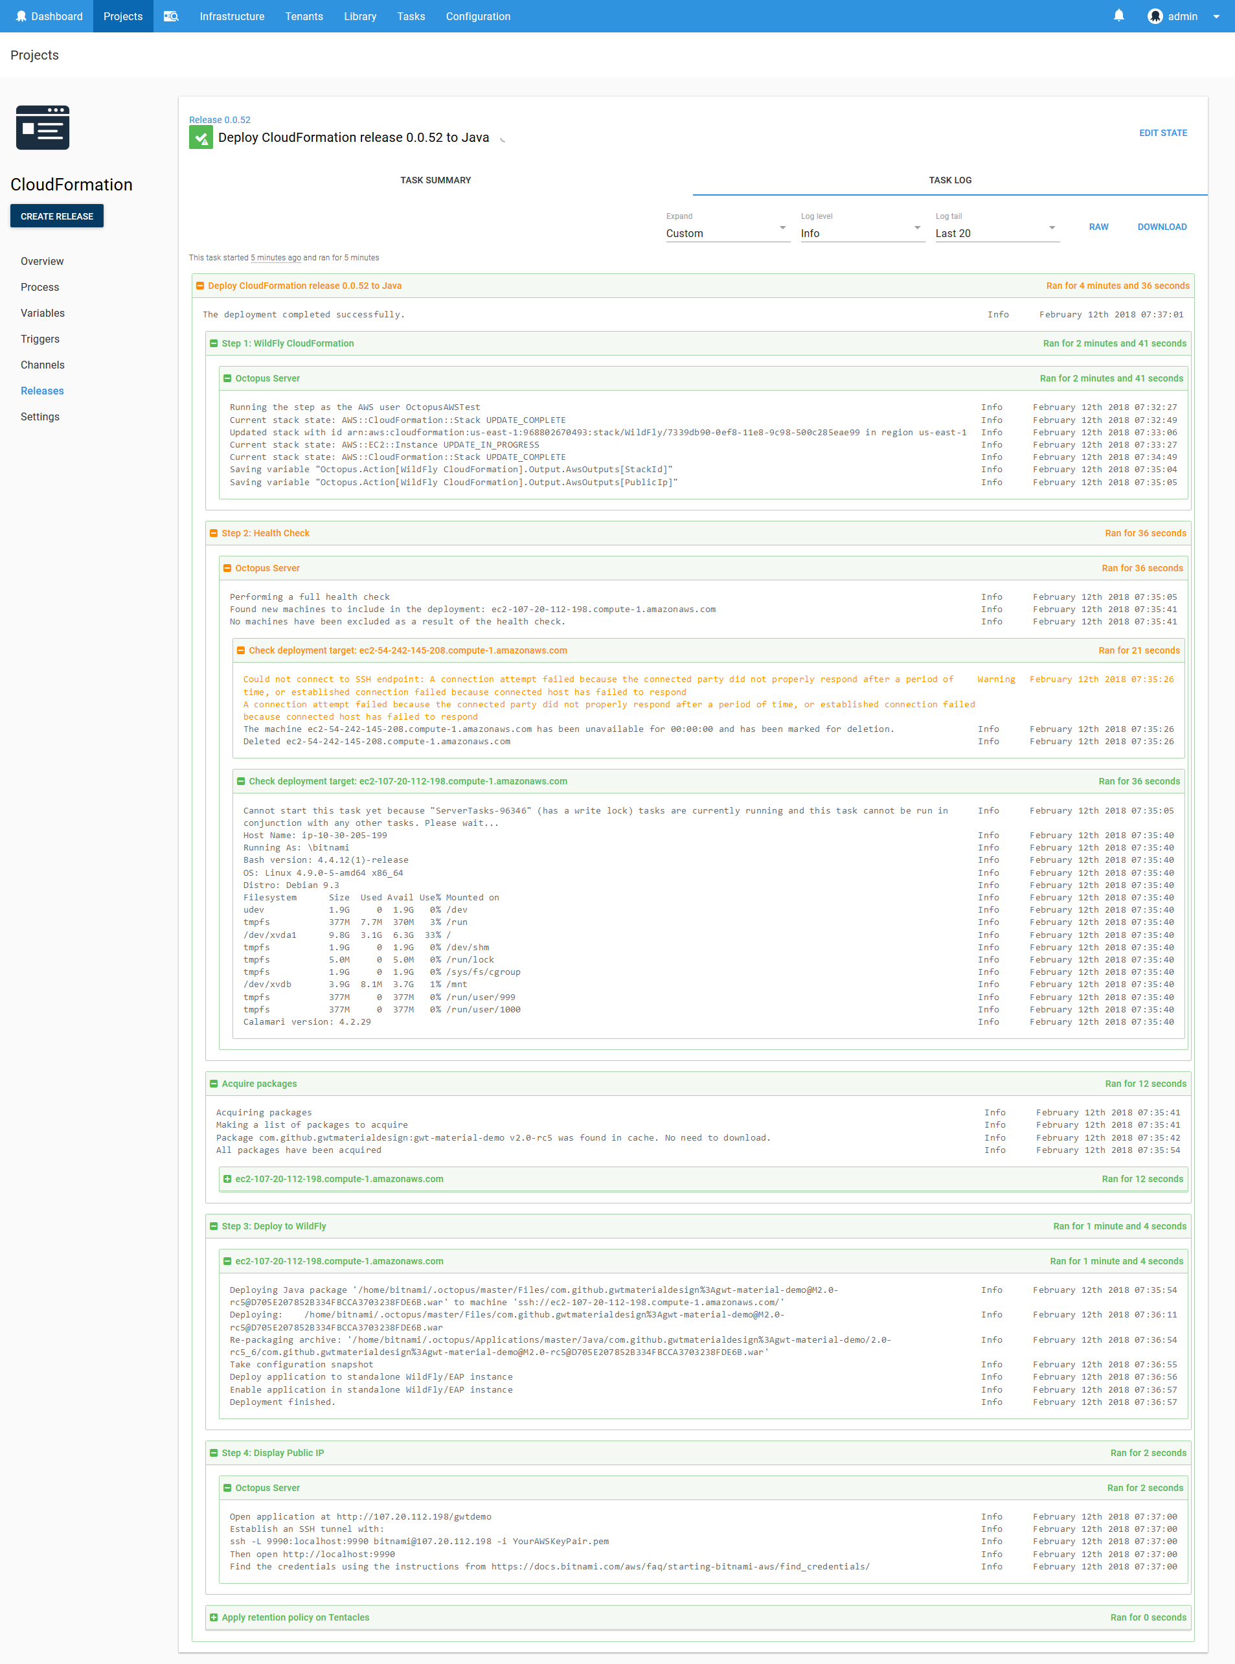Click the edit pencil next to the task title
The height and width of the screenshot is (1664, 1235).
point(503,139)
